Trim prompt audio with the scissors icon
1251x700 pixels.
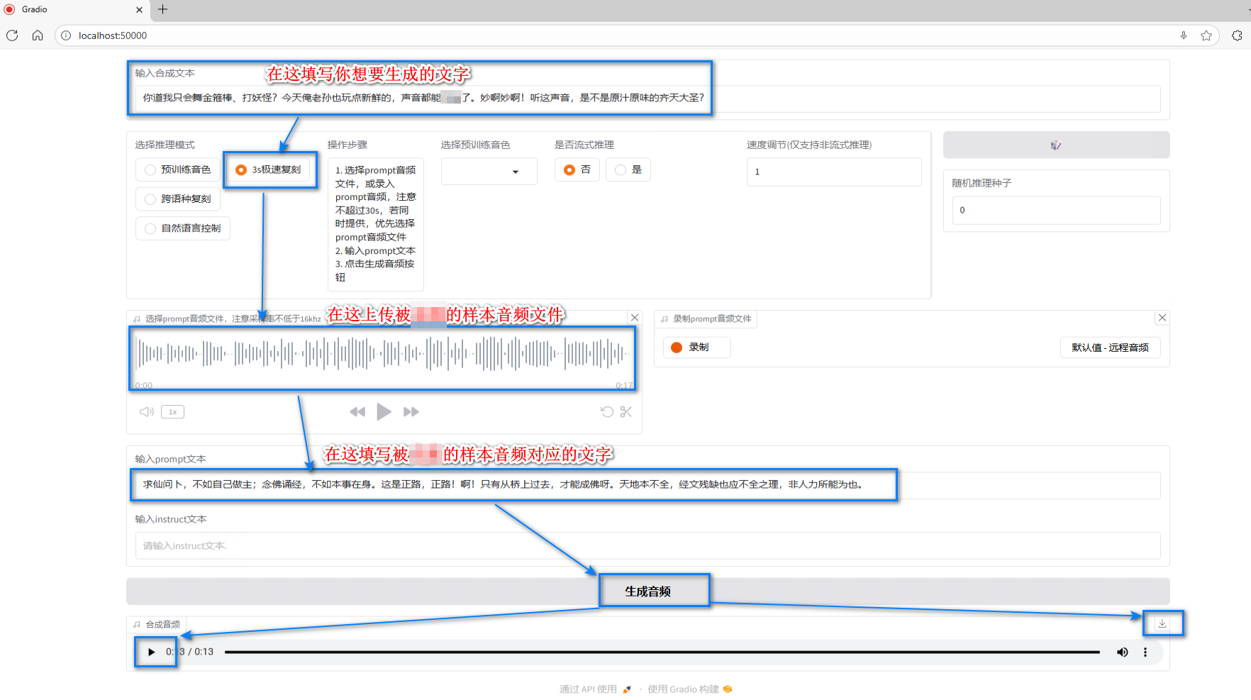(x=625, y=411)
